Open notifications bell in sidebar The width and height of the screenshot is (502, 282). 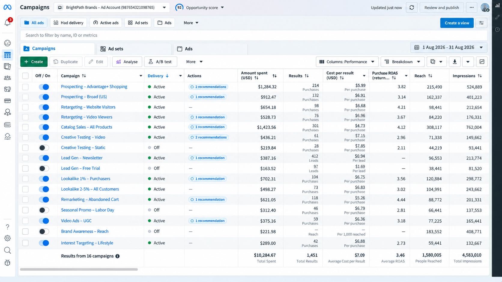8,22
